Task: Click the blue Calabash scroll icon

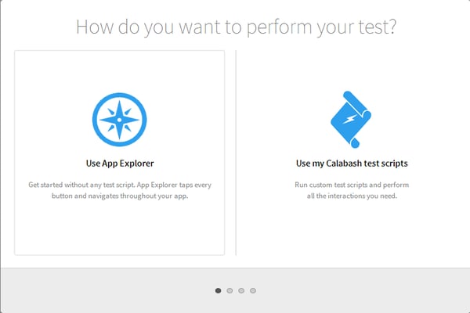Action: tap(351, 119)
